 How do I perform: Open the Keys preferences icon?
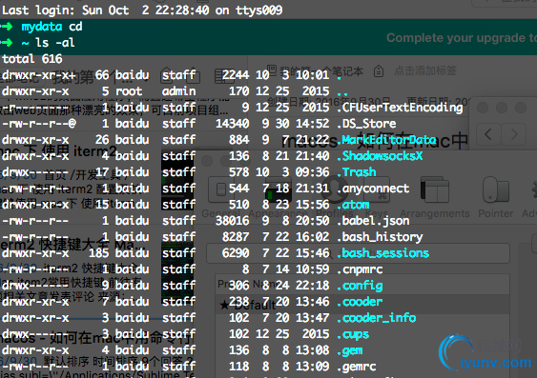(377, 189)
